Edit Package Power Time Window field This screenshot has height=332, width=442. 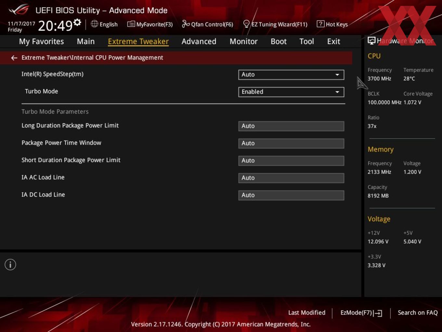pos(291,143)
